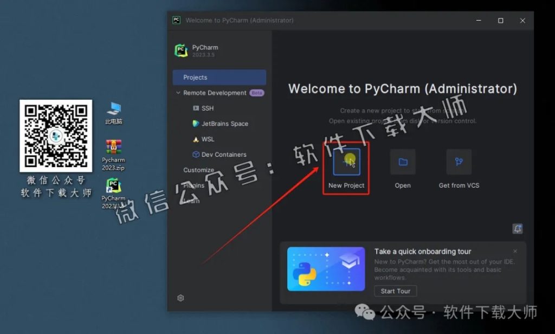Open the notifications bell icon
This screenshot has width=555, height=334.
point(518,229)
